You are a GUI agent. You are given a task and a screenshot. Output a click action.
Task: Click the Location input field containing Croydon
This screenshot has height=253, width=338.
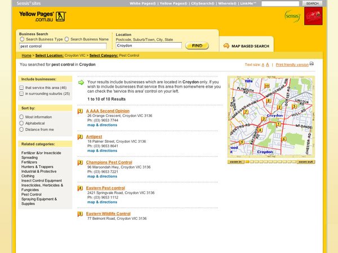tap(149, 46)
